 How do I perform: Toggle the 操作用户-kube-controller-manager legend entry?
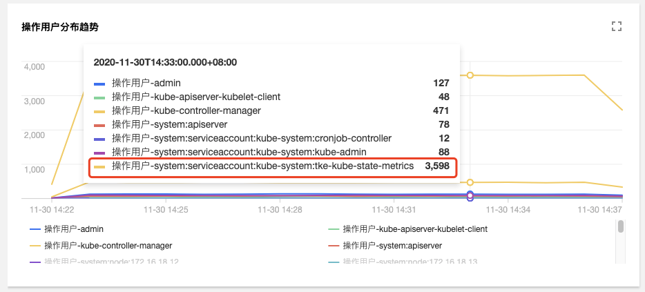point(102,246)
